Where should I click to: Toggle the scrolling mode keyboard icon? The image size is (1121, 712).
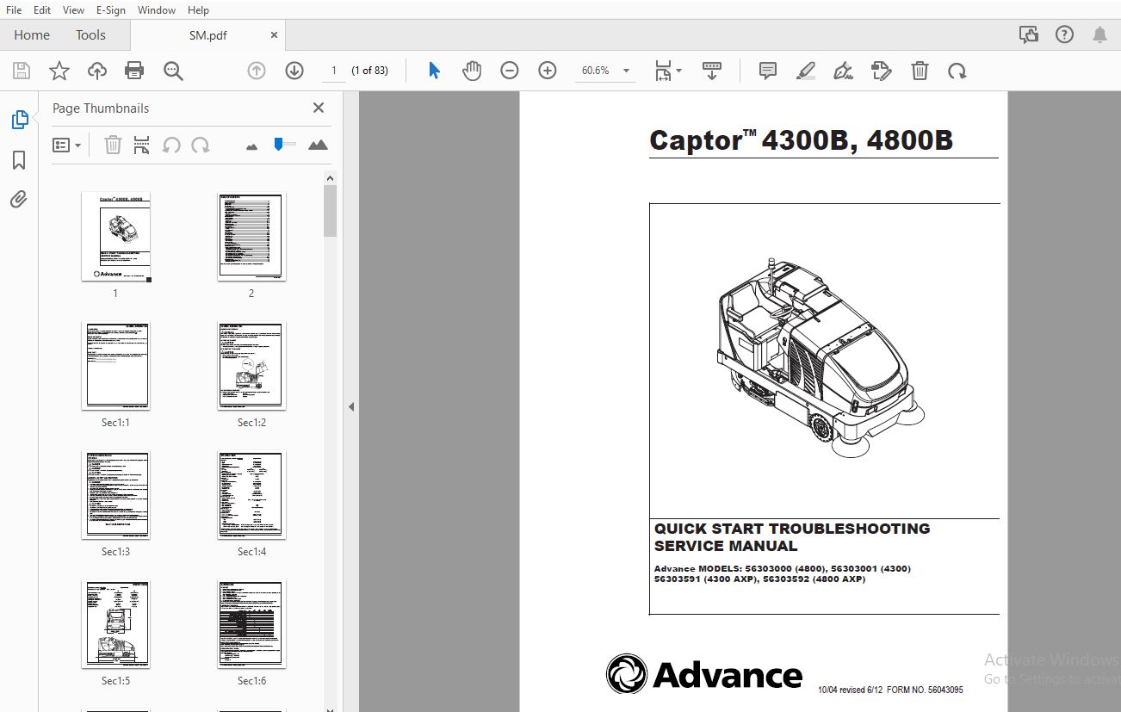712,71
